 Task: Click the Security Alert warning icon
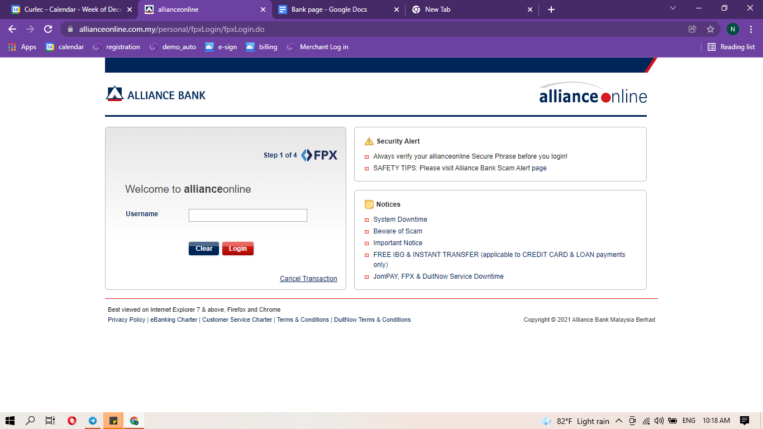[x=369, y=141]
